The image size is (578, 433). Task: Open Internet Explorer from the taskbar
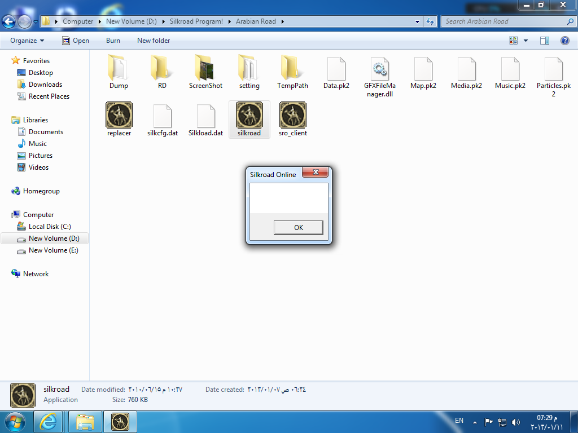(48, 422)
